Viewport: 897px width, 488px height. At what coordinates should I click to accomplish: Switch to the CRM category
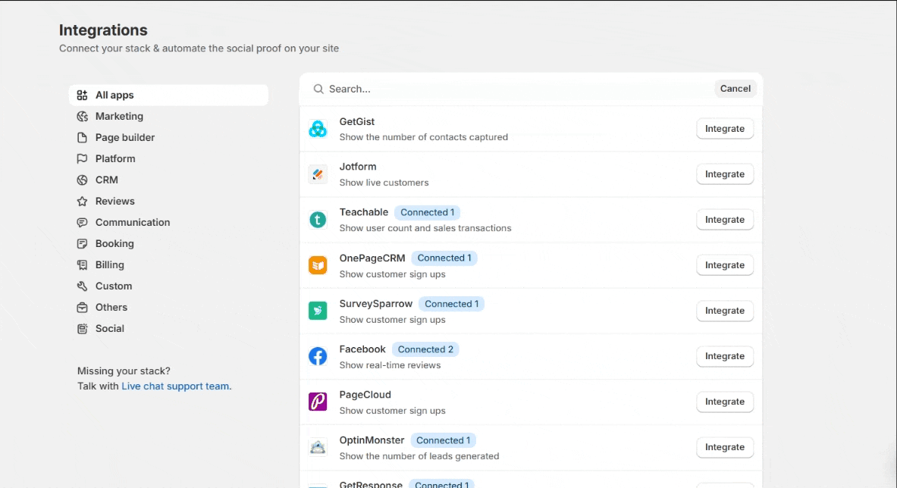pyautogui.click(x=106, y=180)
